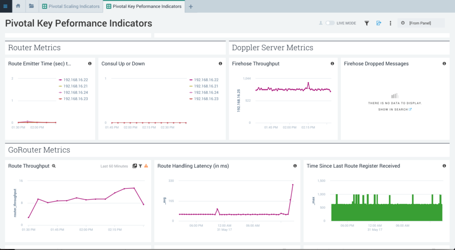Show info for Time Since Last Route Register panel
This screenshot has width=455, height=250.
444,166
